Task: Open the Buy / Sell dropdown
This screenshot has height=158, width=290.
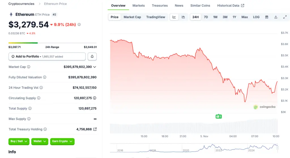Action: click(x=19, y=141)
